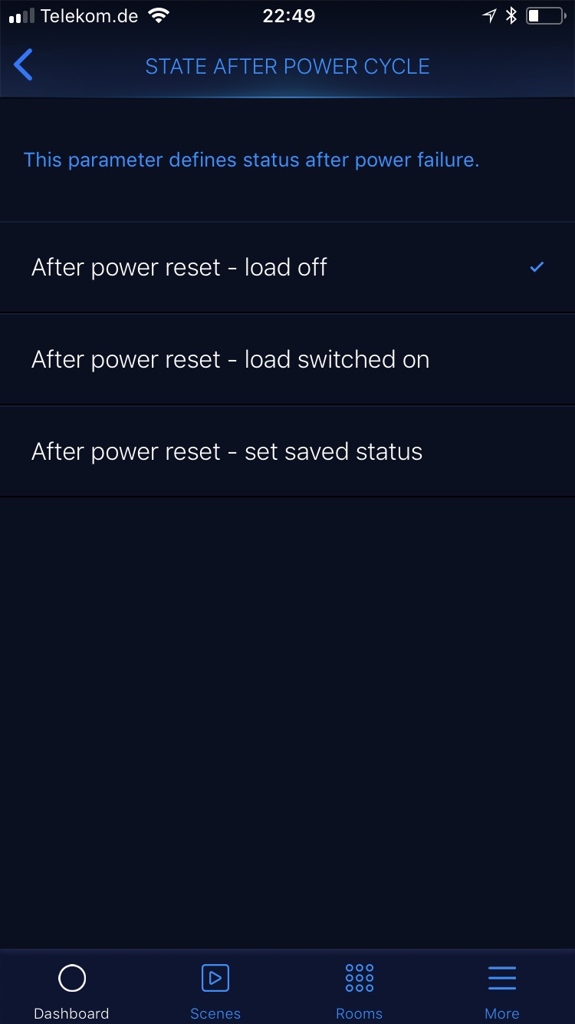575x1024 pixels.
Task: Tap the More tab label
Action: click(x=502, y=1013)
